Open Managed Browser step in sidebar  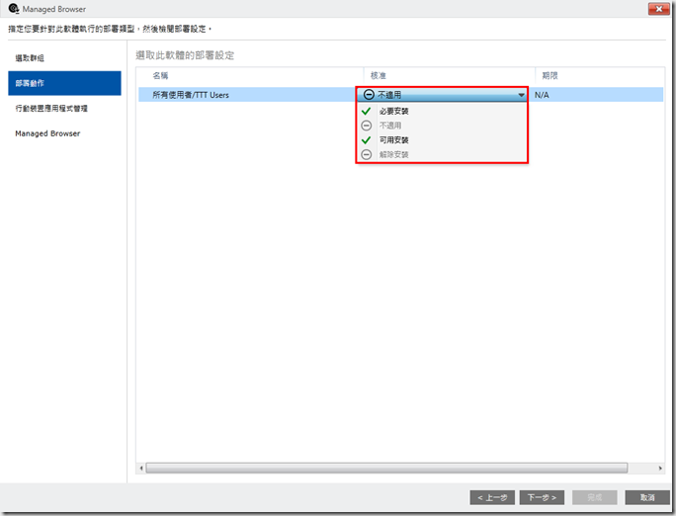pyautogui.click(x=47, y=133)
